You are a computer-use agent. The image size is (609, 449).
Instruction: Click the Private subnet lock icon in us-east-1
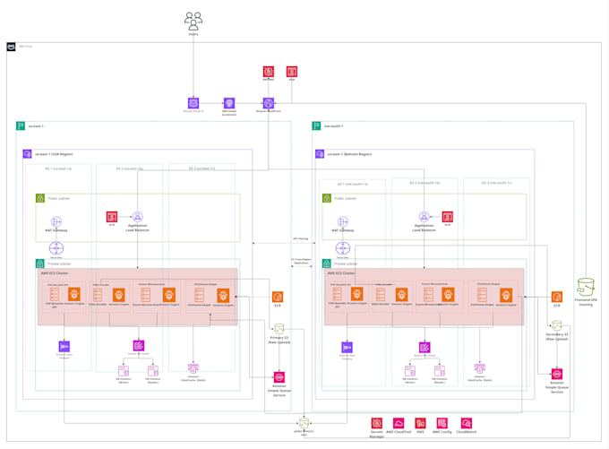click(x=40, y=263)
